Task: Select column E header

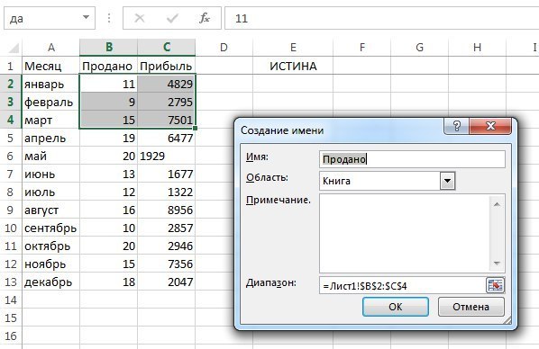Action: pyautogui.click(x=293, y=48)
